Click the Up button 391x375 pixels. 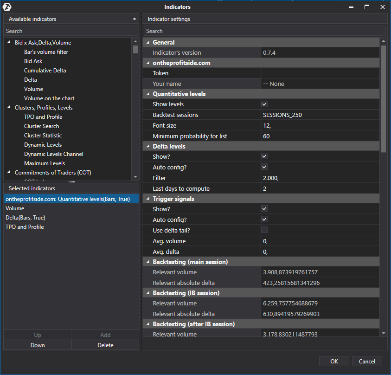pos(38,335)
